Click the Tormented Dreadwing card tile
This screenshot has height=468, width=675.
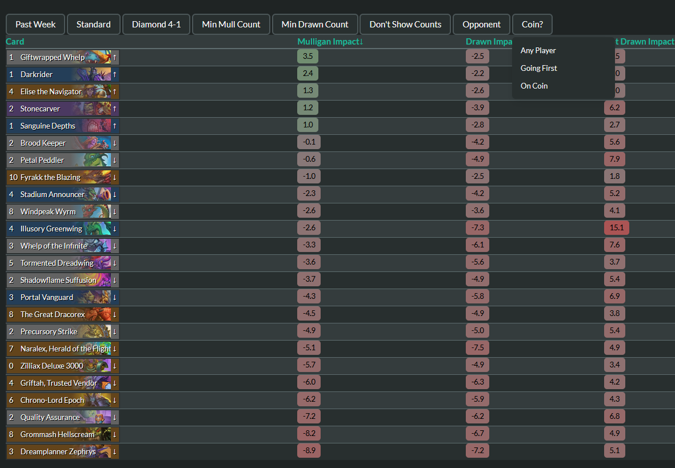pos(62,263)
